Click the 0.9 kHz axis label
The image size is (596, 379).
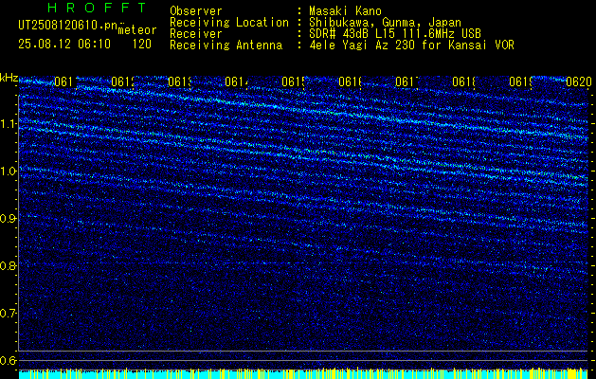point(9,219)
